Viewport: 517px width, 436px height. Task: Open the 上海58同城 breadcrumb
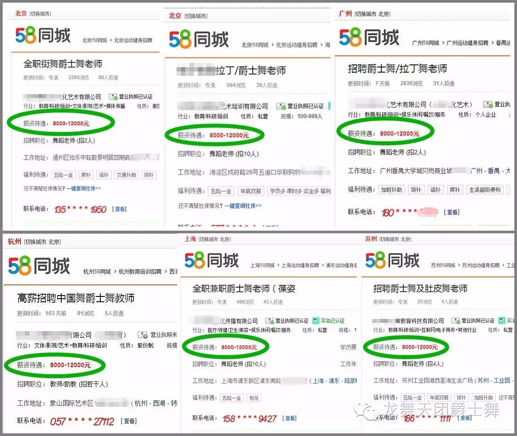click(x=262, y=265)
